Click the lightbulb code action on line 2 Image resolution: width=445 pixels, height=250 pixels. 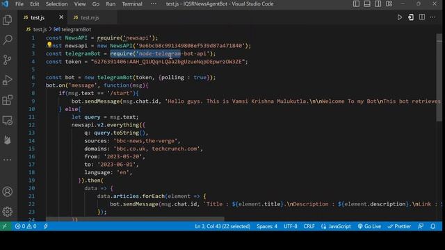pos(49,44)
